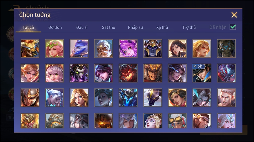The width and height of the screenshot is (254, 142).
Task: Switch to the 'Đỡ đòn' tab
Action: pos(55,28)
